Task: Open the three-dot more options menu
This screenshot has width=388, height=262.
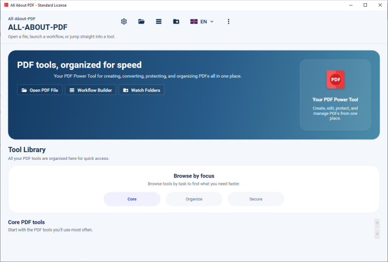Action: pyautogui.click(x=228, y=22)
